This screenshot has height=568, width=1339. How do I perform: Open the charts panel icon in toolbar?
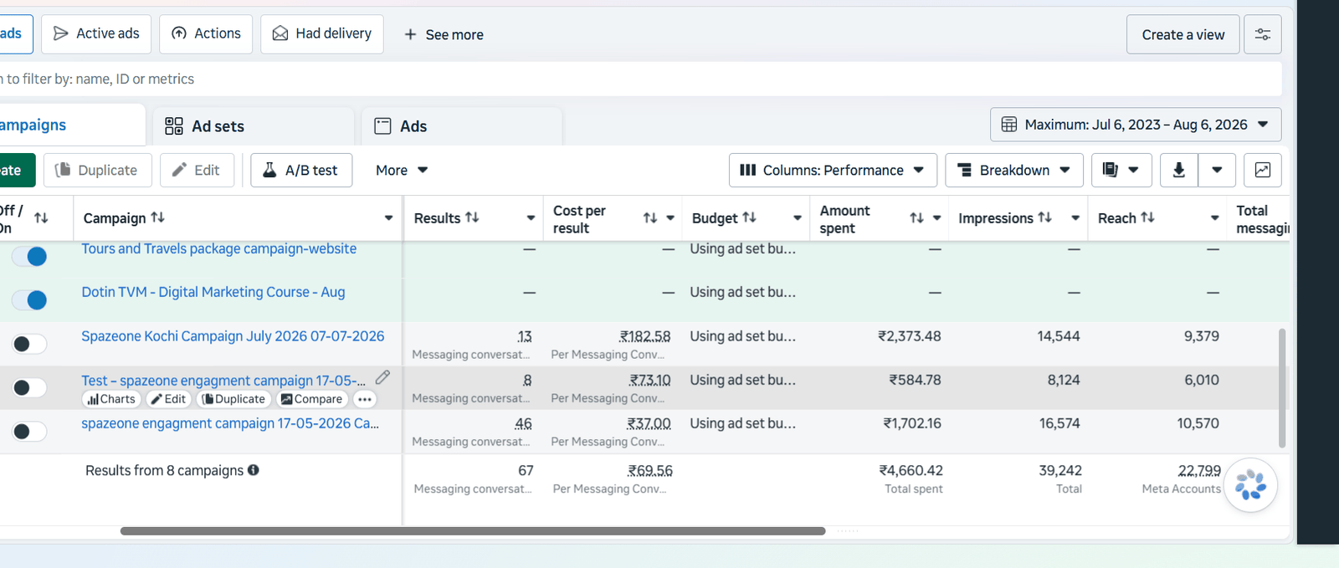[x=1262, y=170]
